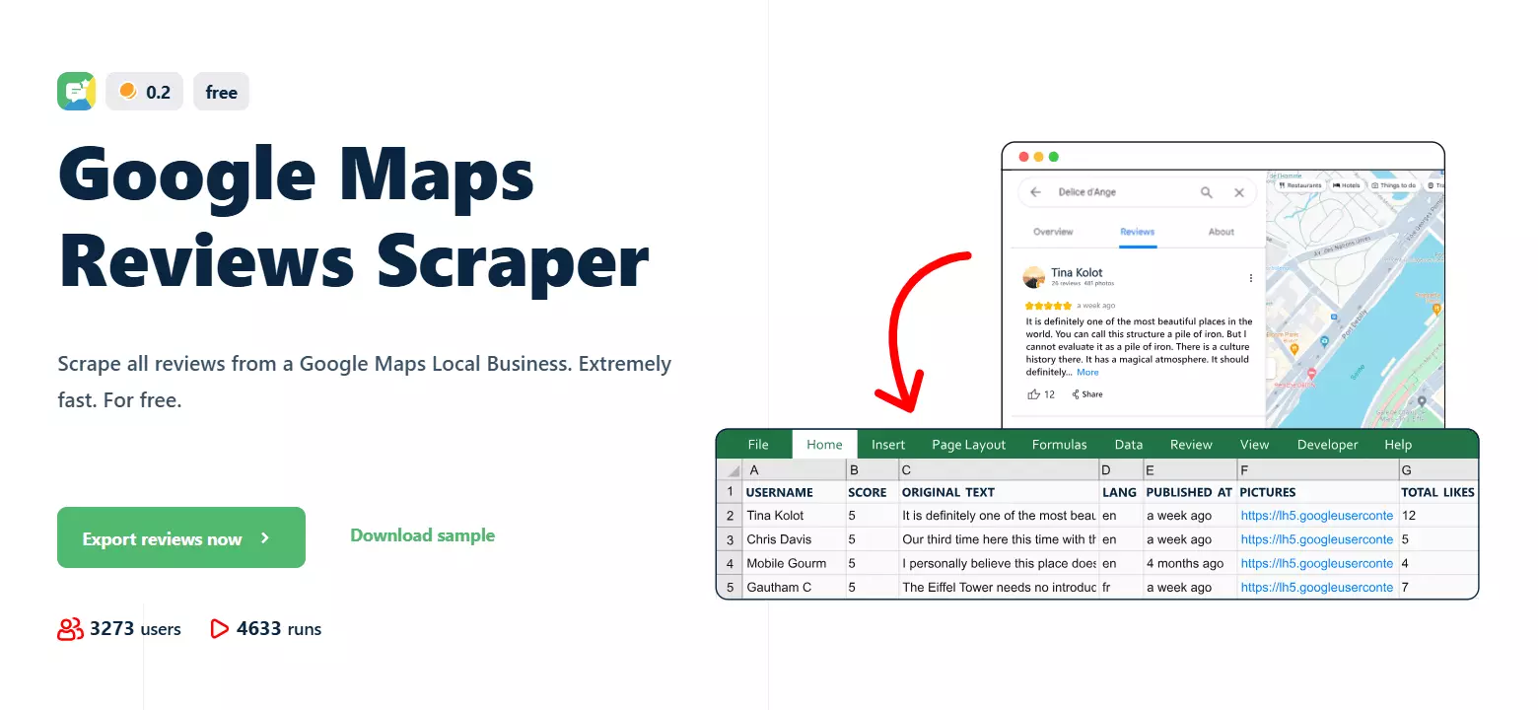Open the File ribbon tab

pos(758,445)
